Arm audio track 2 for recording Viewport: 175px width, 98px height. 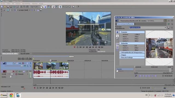coord(13,71)
